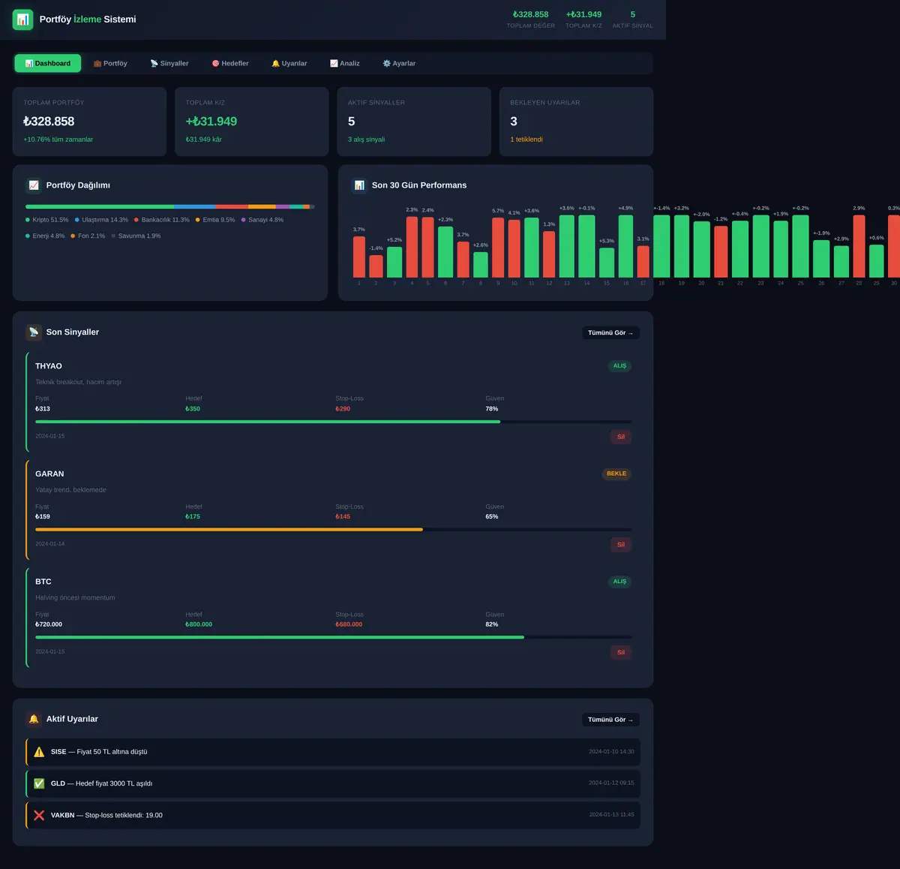Click the 'Emtia 9.5%' legend entry
Image resolution: width=900 pixels, height=869 pixels.
pyautogui.click(x=215, y=220)
